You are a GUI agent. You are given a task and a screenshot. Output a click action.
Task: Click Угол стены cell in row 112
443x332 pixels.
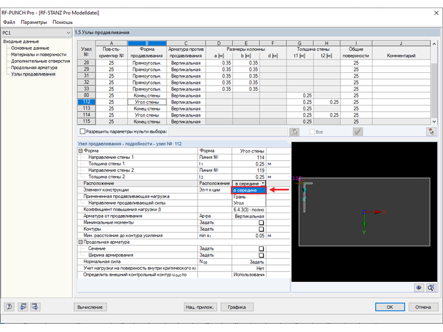[147, 102]
